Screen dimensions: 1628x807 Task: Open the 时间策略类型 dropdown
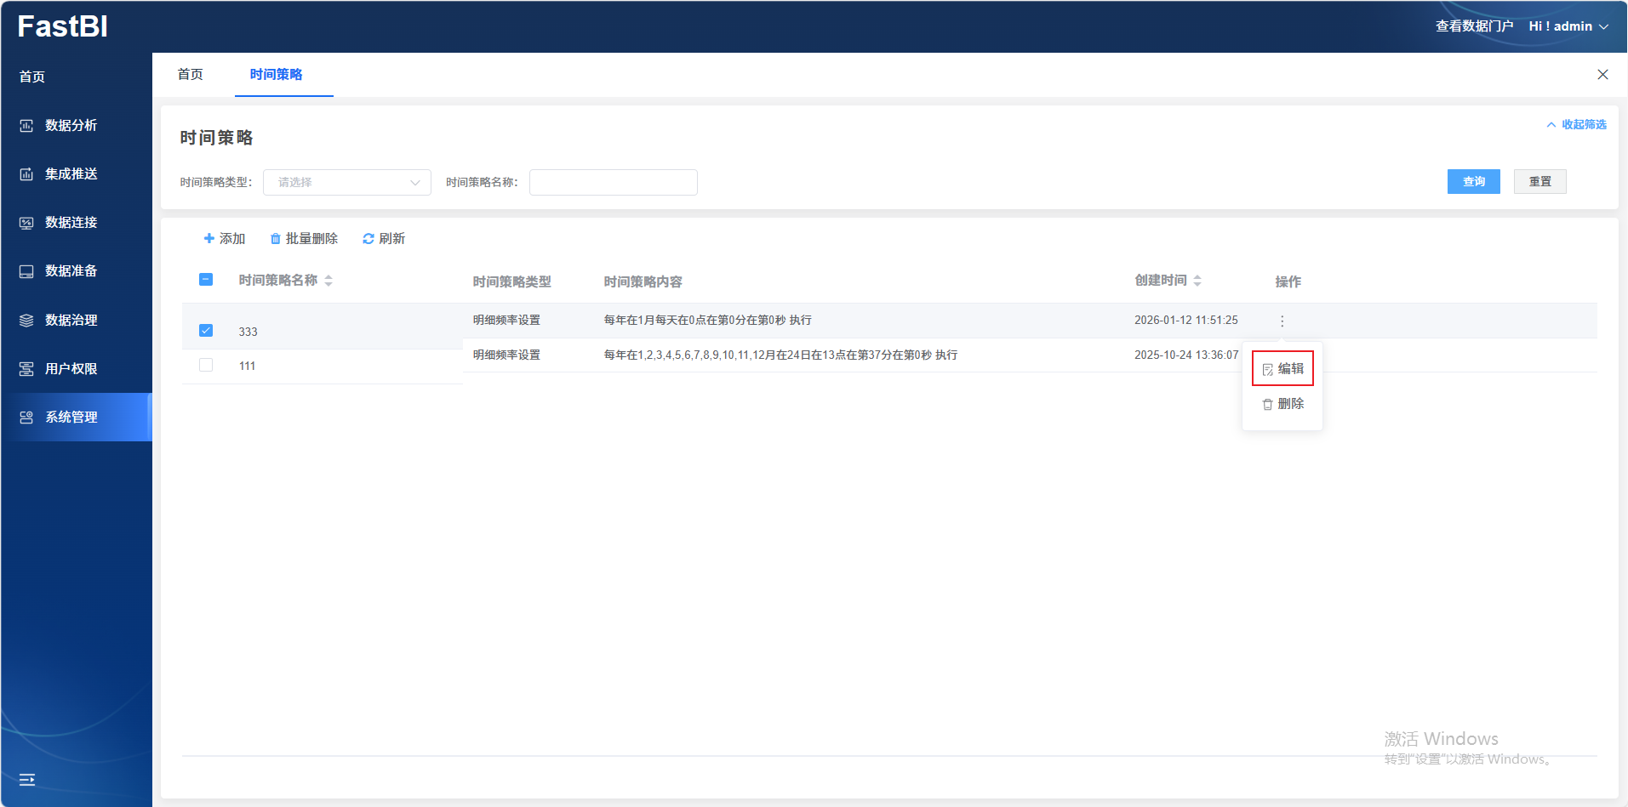click(x=346, y=183)
